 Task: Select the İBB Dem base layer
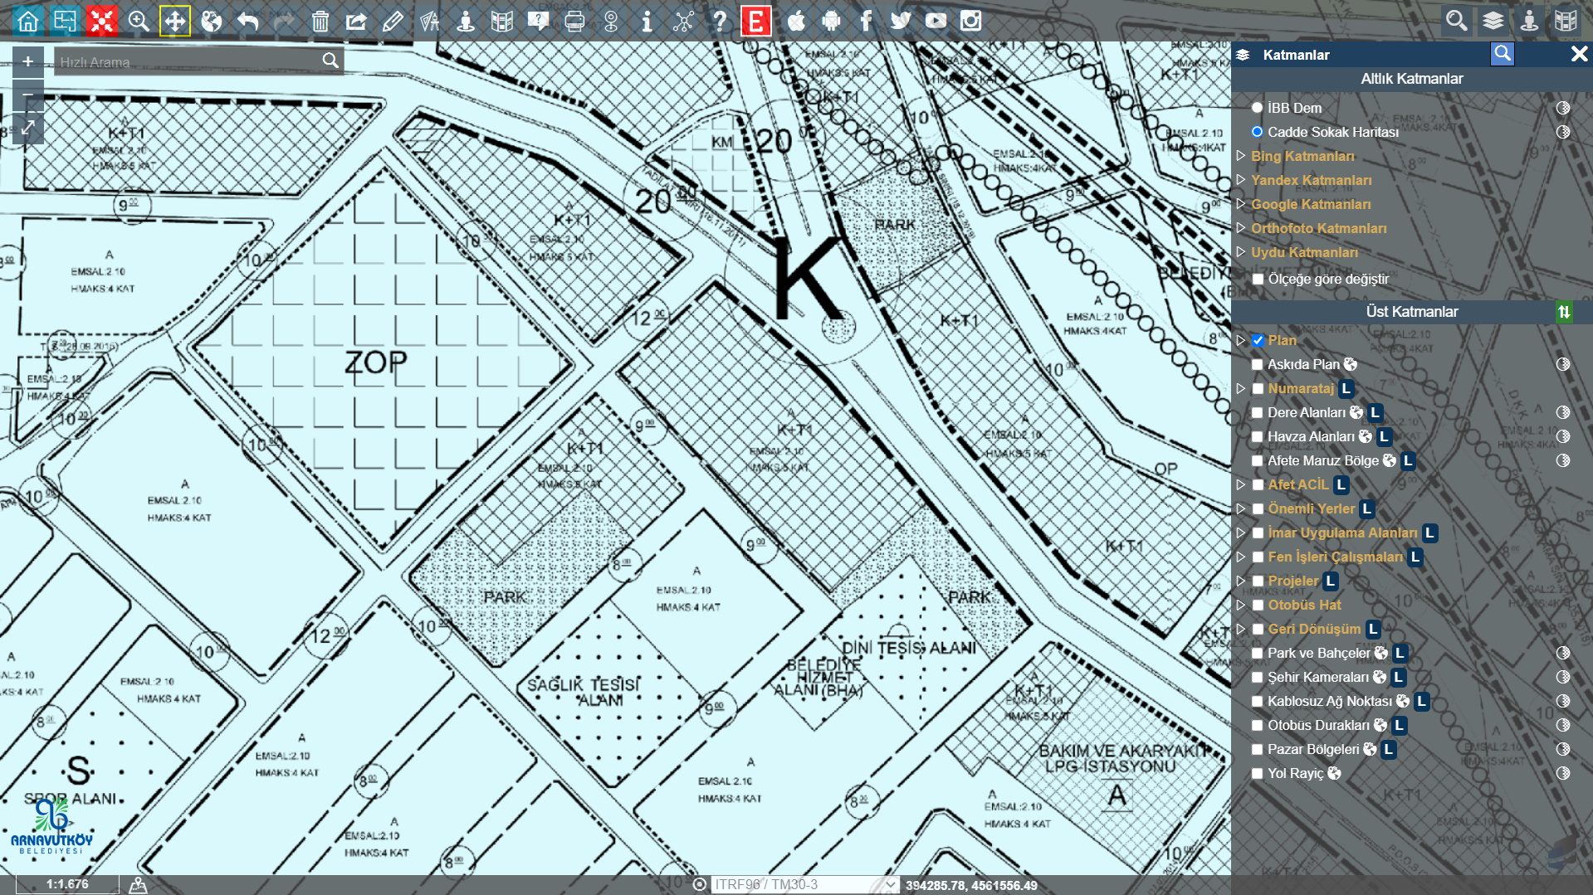[x=1257, y=108]
